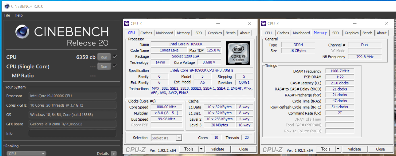396x156 pixels.
Task: Click the Intel Core i9 X-series badge
Action: coord(238,53)
